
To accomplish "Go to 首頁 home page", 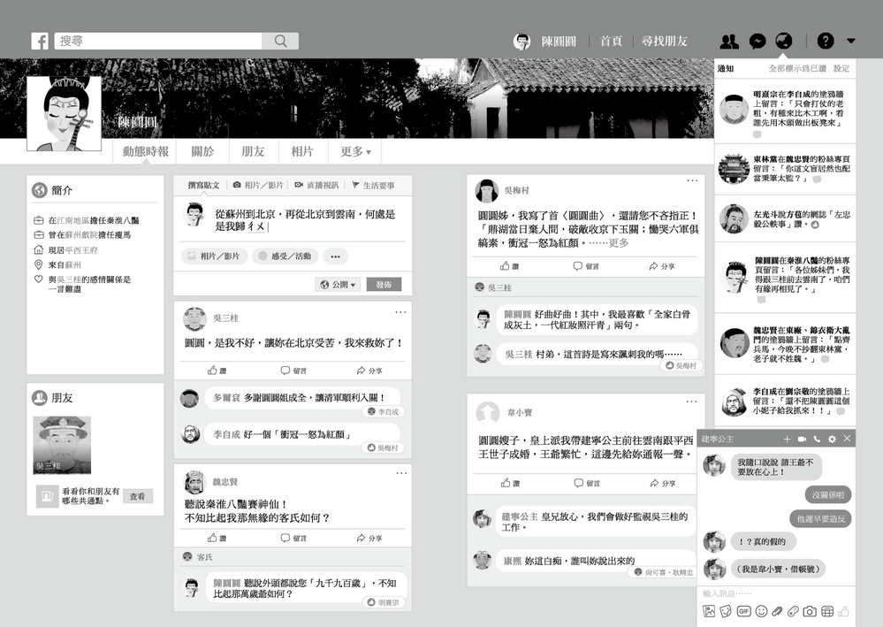I will [x=611, y=42].
